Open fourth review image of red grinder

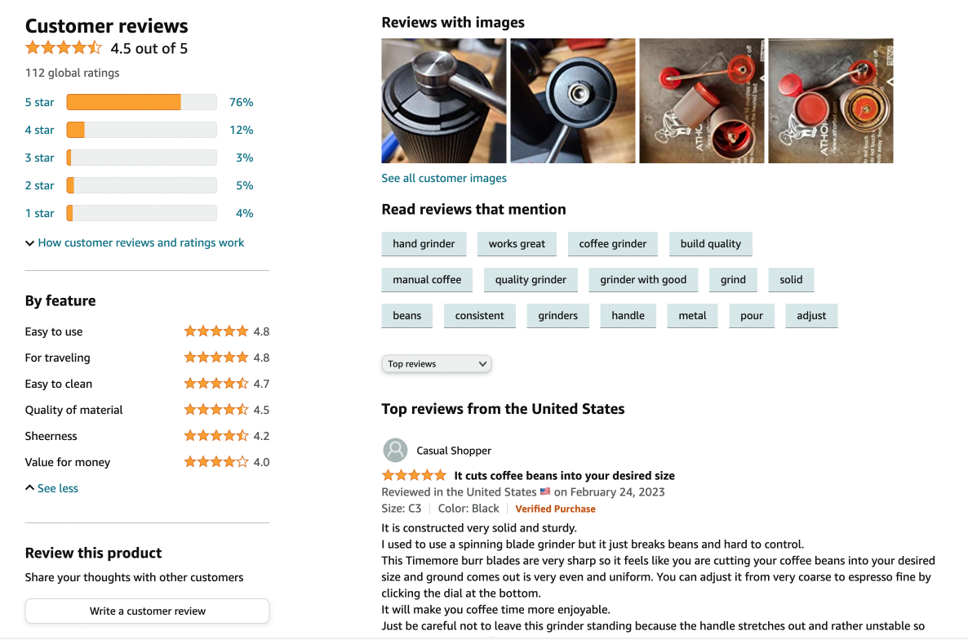831,101
